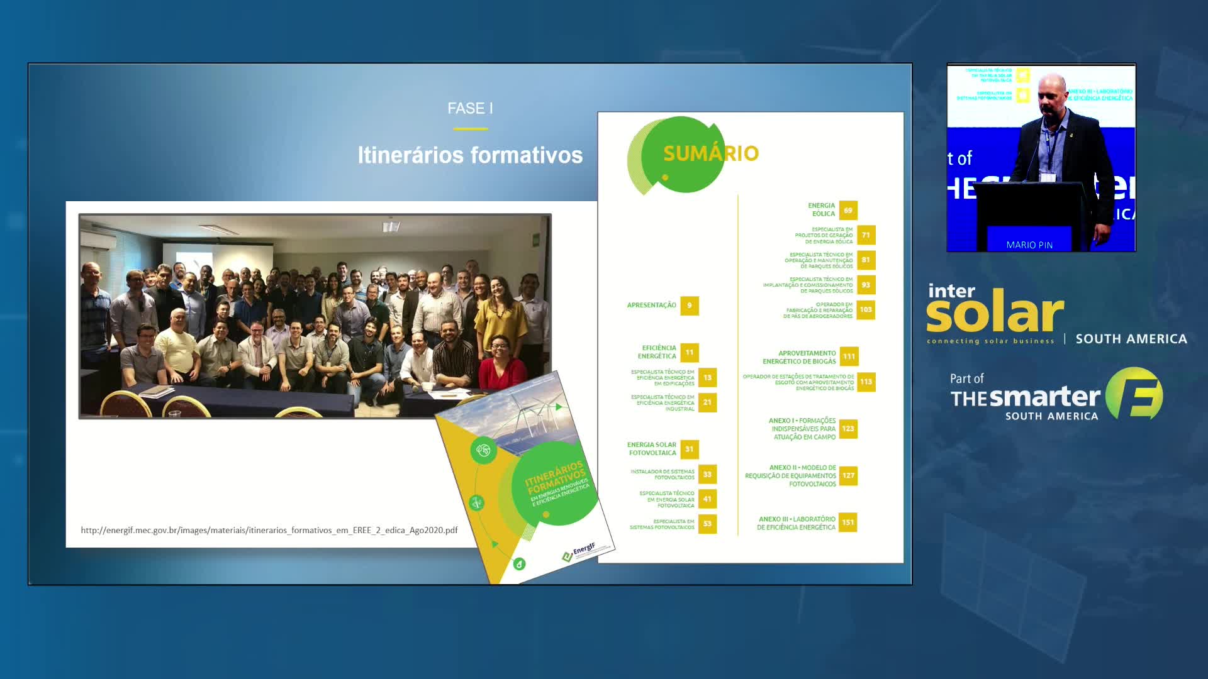Image resolution: width=1208 pixels, height=679 pixels.
Task: Click the 'FASE I' slide title
Action: (470, 108)
